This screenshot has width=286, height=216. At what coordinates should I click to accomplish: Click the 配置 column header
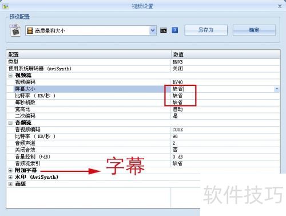89,54
